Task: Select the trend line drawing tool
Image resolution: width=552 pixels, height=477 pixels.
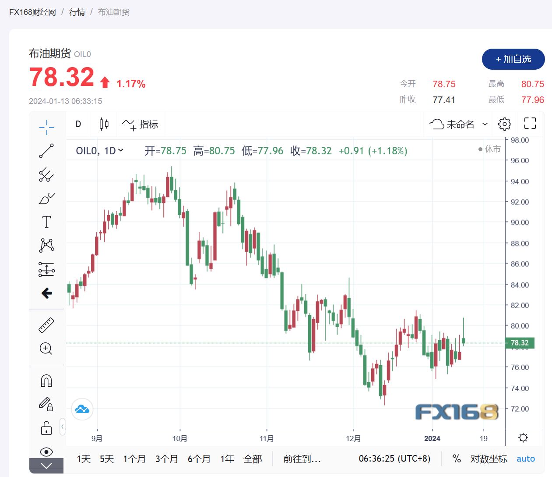Action: pyautogui.click(x=46, y=151)
